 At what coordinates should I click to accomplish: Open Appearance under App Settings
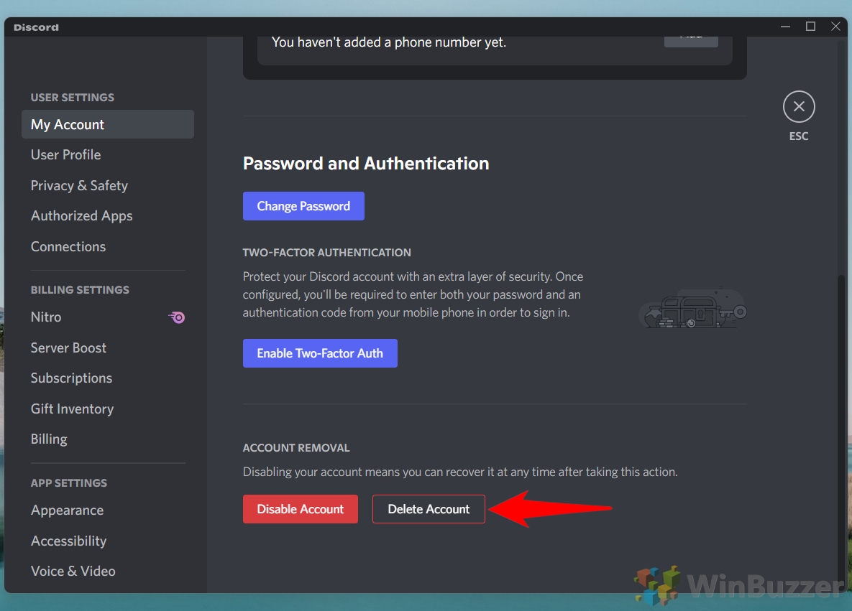[67, 510]
